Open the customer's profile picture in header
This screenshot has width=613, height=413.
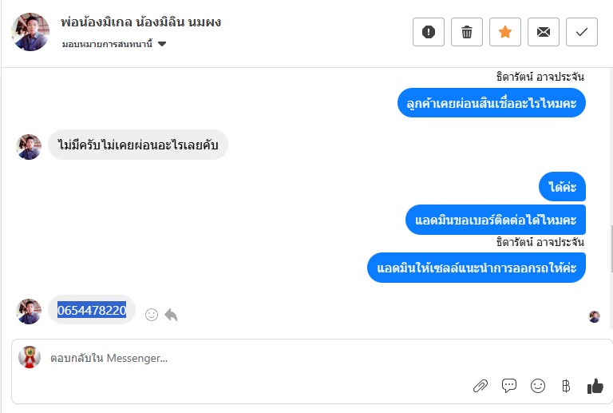(30, 32)
